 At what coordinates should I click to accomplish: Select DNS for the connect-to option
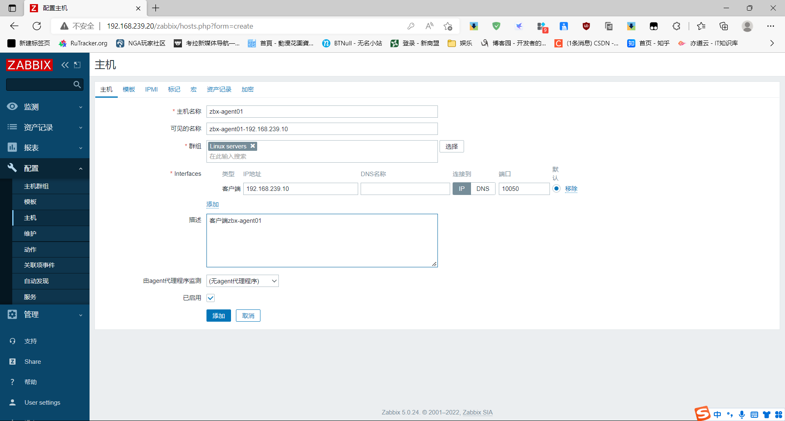click(483, 189)
